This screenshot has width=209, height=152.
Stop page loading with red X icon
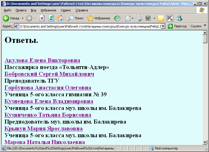click(42, 18)
